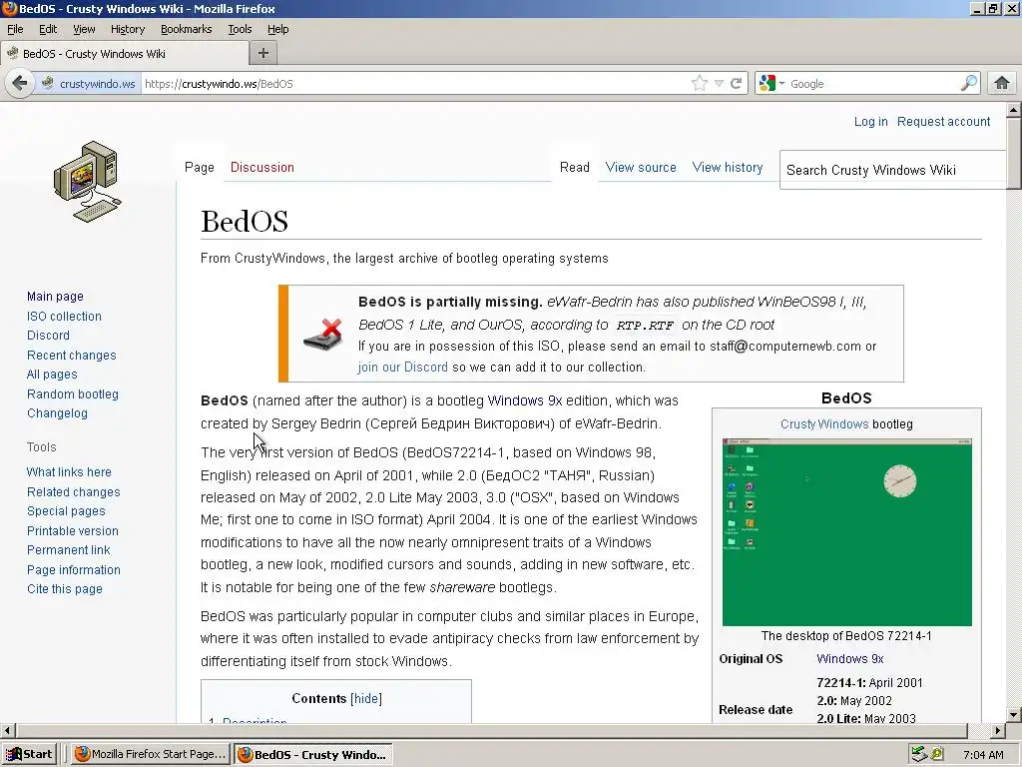The image size is (1022, 767).
Task: Open the Special pages link
Action: pos(66,511)
